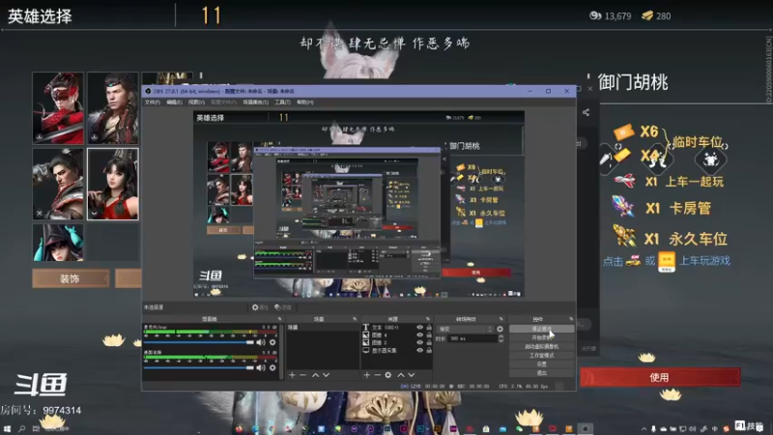773x435 pixels.
Task: Add a new source with plus button
Action: [x=366, y=375]
